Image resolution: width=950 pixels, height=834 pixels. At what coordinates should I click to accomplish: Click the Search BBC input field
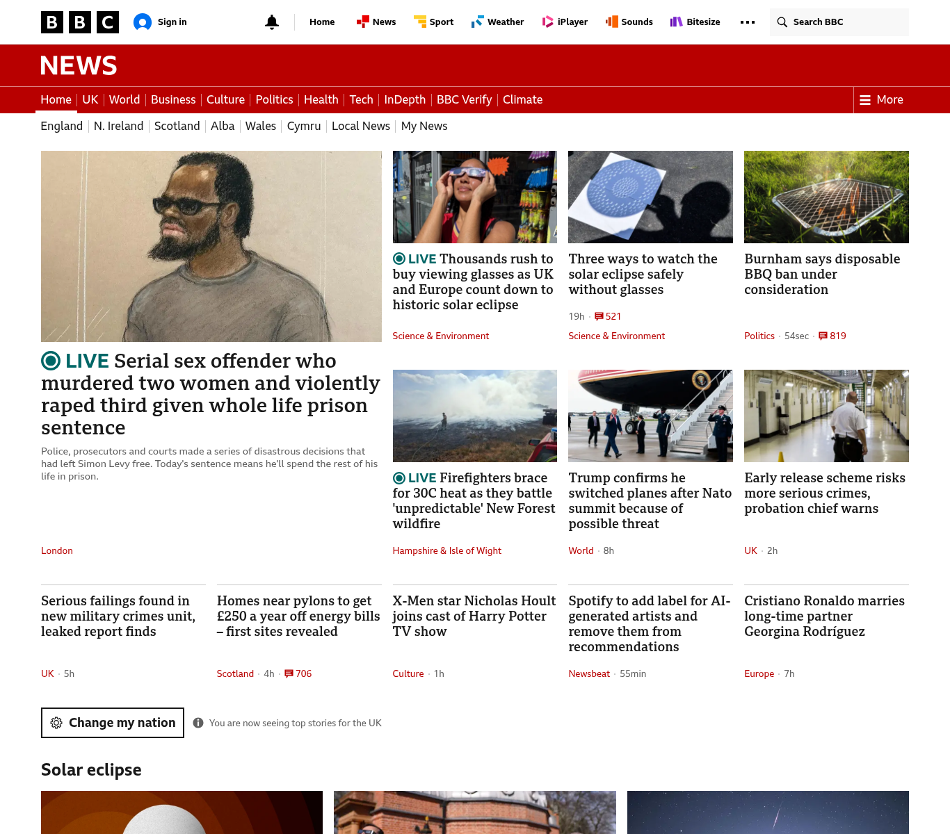click(839, 22)
